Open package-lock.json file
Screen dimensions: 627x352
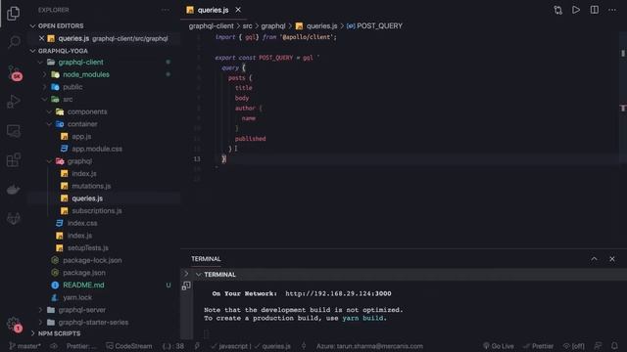(92, 260)
